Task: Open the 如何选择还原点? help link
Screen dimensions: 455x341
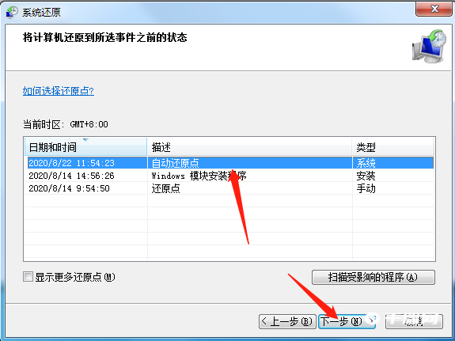Action: click(x=59, y=91)
